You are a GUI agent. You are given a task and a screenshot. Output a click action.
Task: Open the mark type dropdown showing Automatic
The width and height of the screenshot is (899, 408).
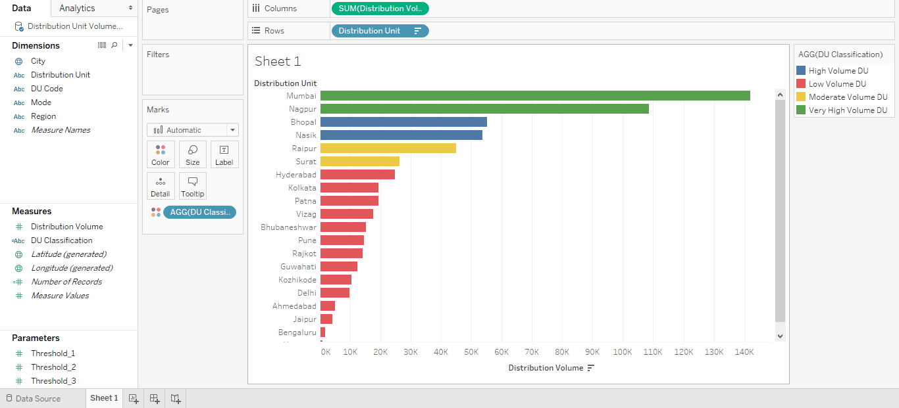point(232,129)
